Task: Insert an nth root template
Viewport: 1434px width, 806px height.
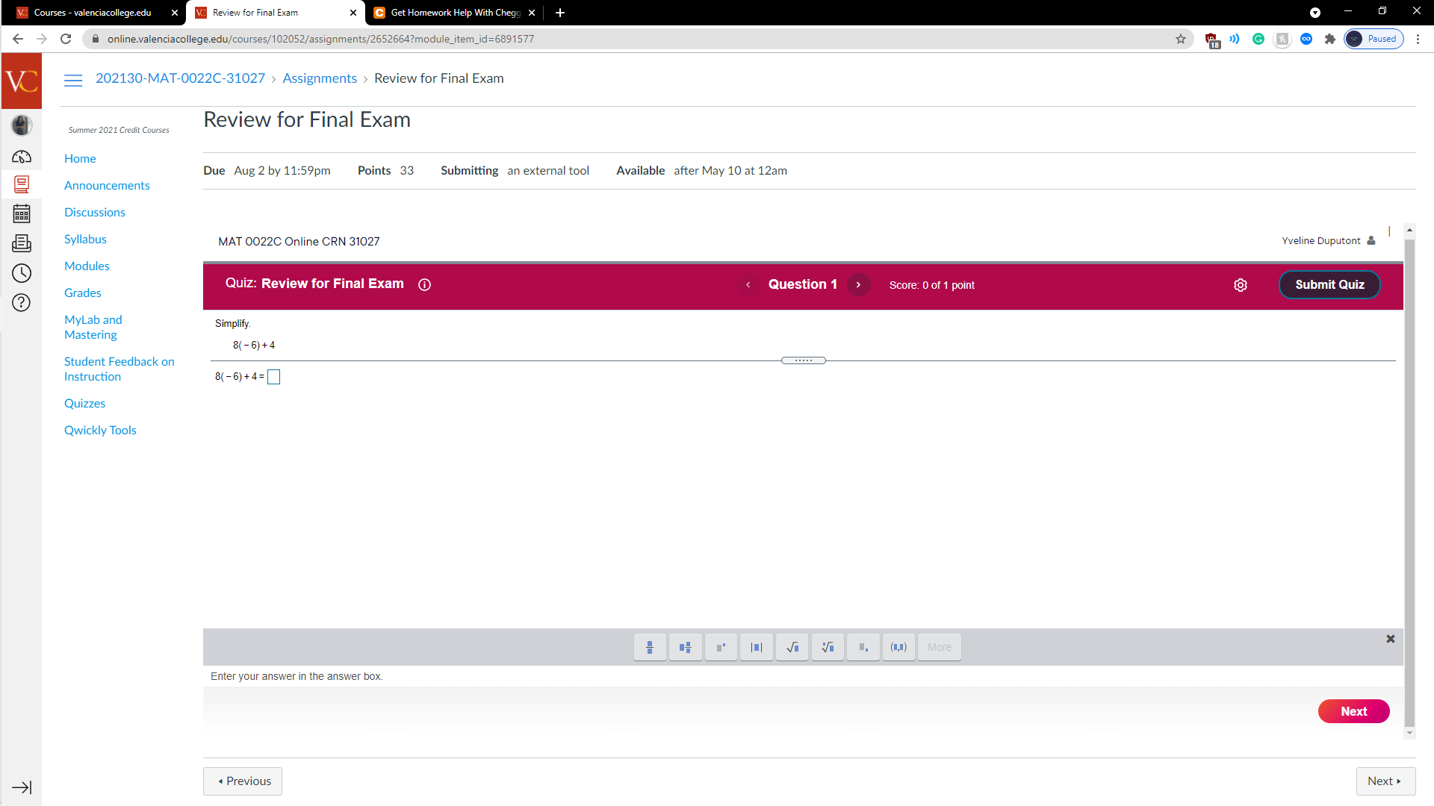Action: (x=828, y=647)
